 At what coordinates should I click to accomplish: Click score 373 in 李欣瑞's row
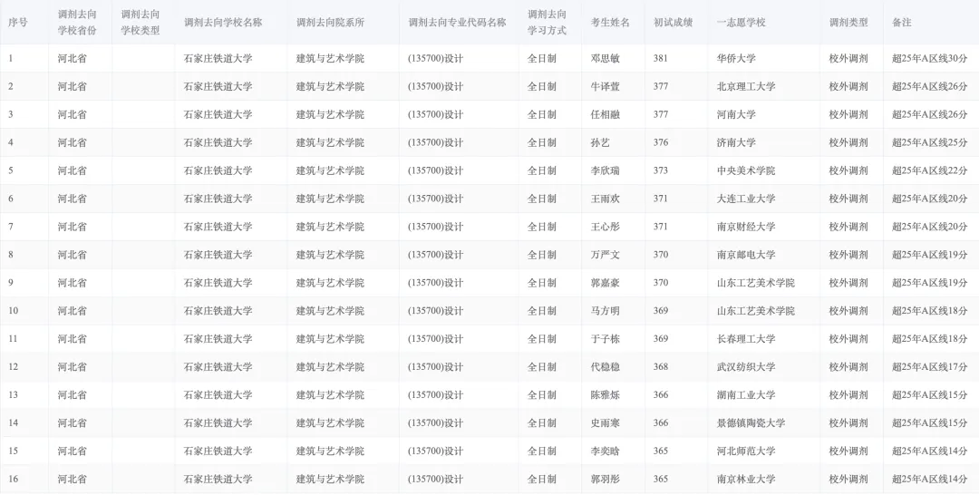coord(661,171)
